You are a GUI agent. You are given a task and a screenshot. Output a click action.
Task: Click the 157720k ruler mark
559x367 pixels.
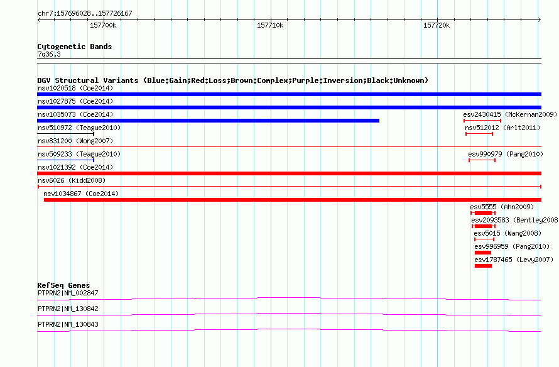tap(437, 25)
